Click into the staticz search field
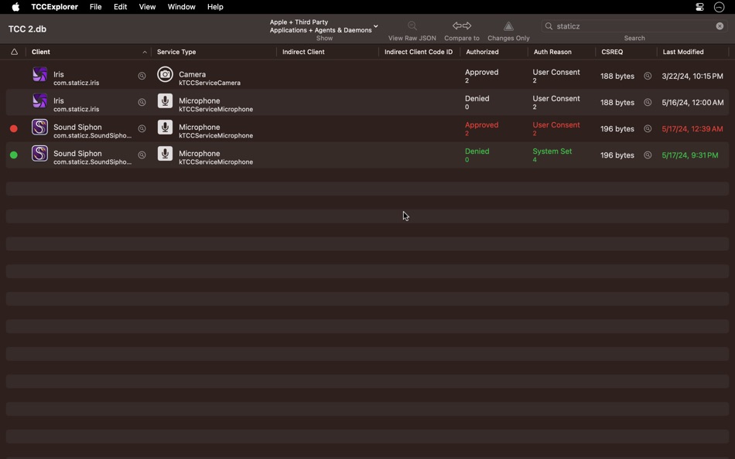 tap(634, 26)
